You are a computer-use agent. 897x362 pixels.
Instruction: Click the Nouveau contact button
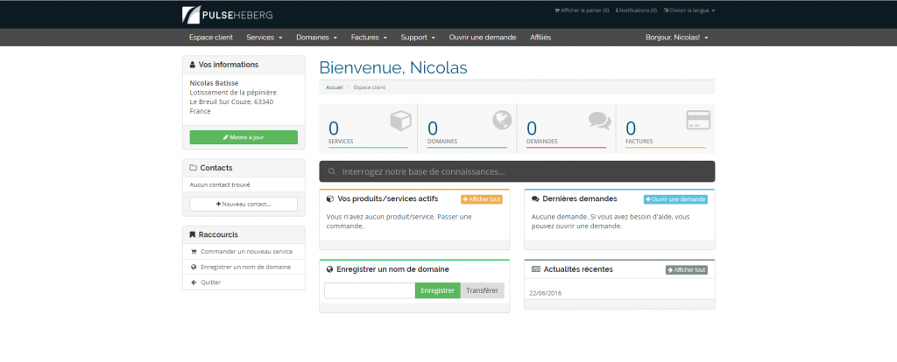pos(244,204)
